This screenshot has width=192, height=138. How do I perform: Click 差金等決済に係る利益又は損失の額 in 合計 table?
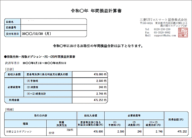click(x=48, y=74)
